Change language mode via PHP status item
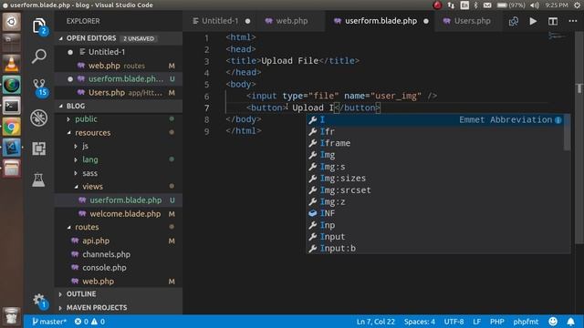 click(x=496, y=322)
